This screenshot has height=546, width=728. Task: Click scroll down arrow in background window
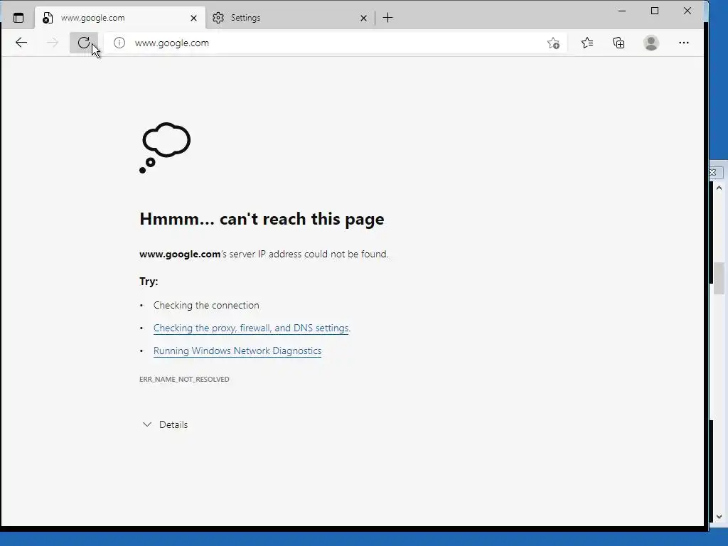pos(719,516)
